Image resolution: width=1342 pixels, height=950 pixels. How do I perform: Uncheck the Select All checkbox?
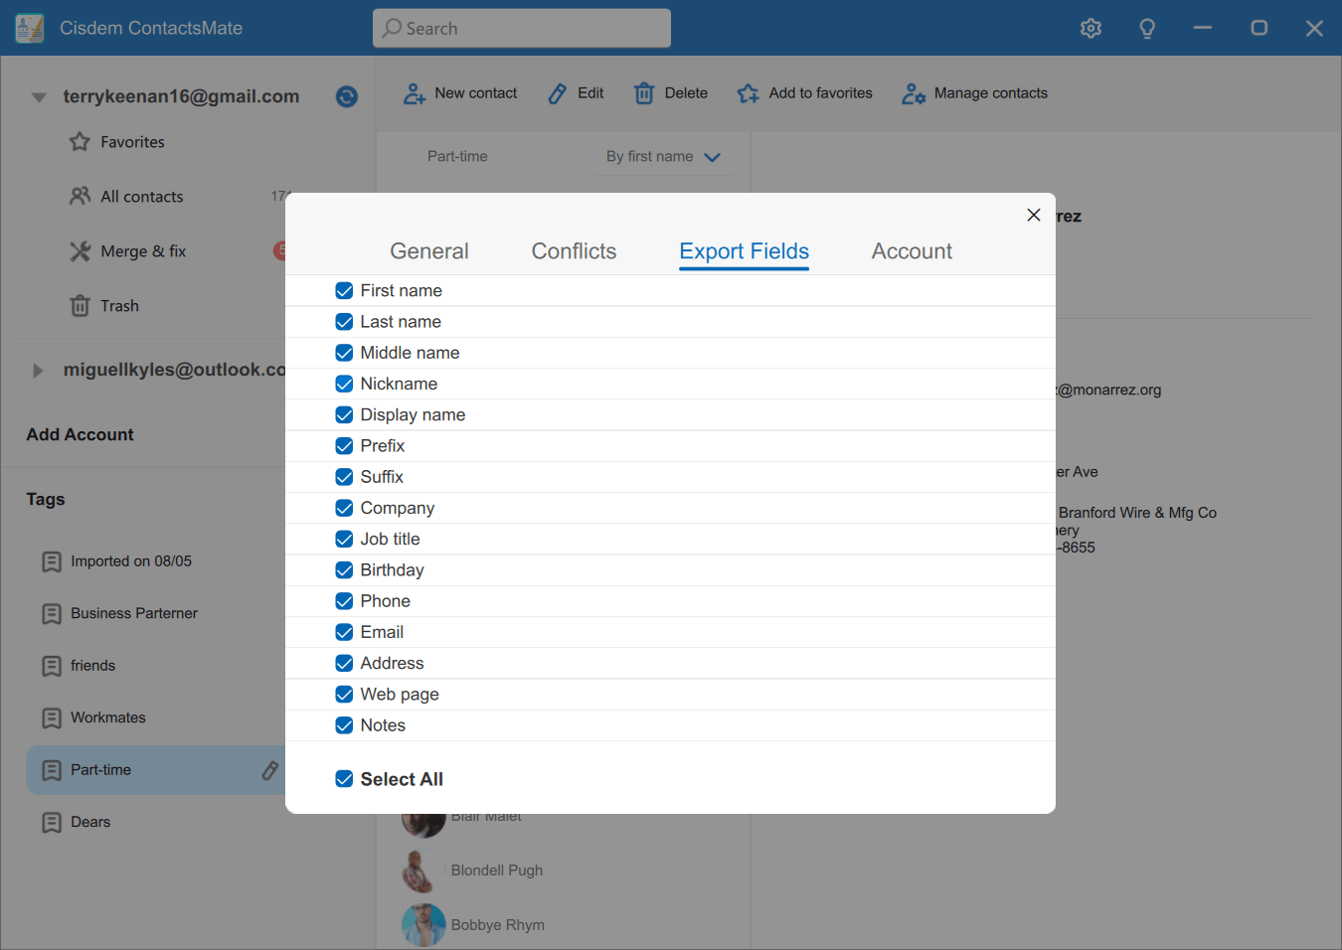pyautogui.click(x=344, y=779)
